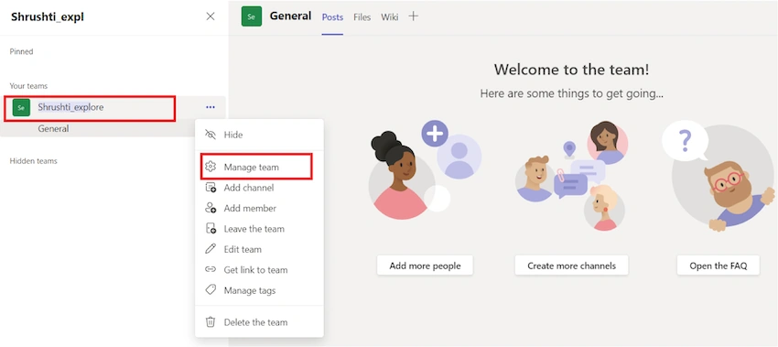Viewport: 778px width, 347px height.
Task: Select Add channel in the menu
Action: pyautogui.click(x=259, y=188)
